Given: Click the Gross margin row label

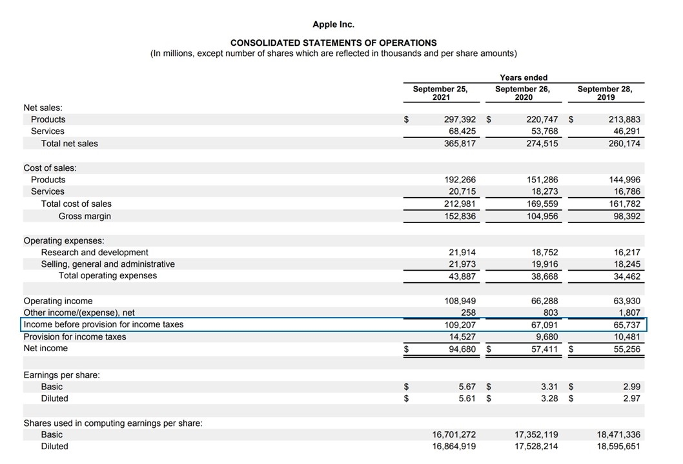Looking at the screenshot, I should tap(85, 216).
